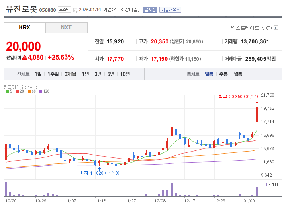Open the 기업개요 dropdown
282x204 pixels.
pyautogui.click(x=170, y=10)
